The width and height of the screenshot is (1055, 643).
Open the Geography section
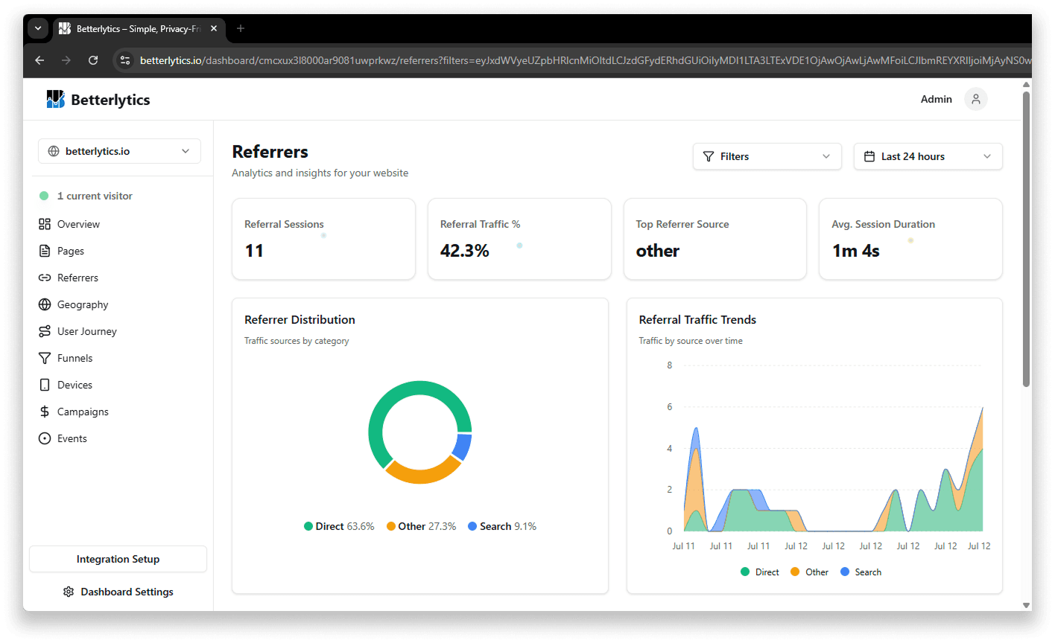[83, 304]
